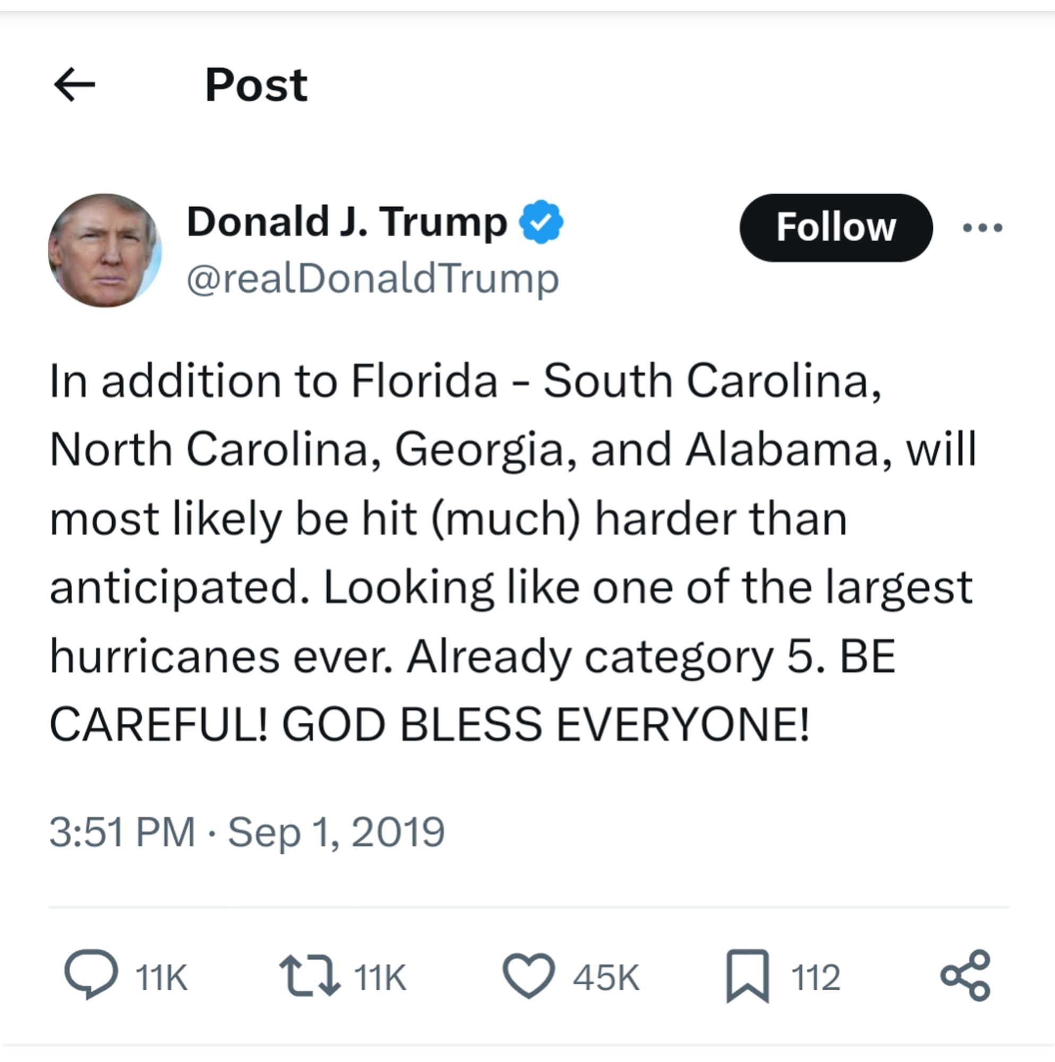Click the 112 bookmark count

coord(811,966)
